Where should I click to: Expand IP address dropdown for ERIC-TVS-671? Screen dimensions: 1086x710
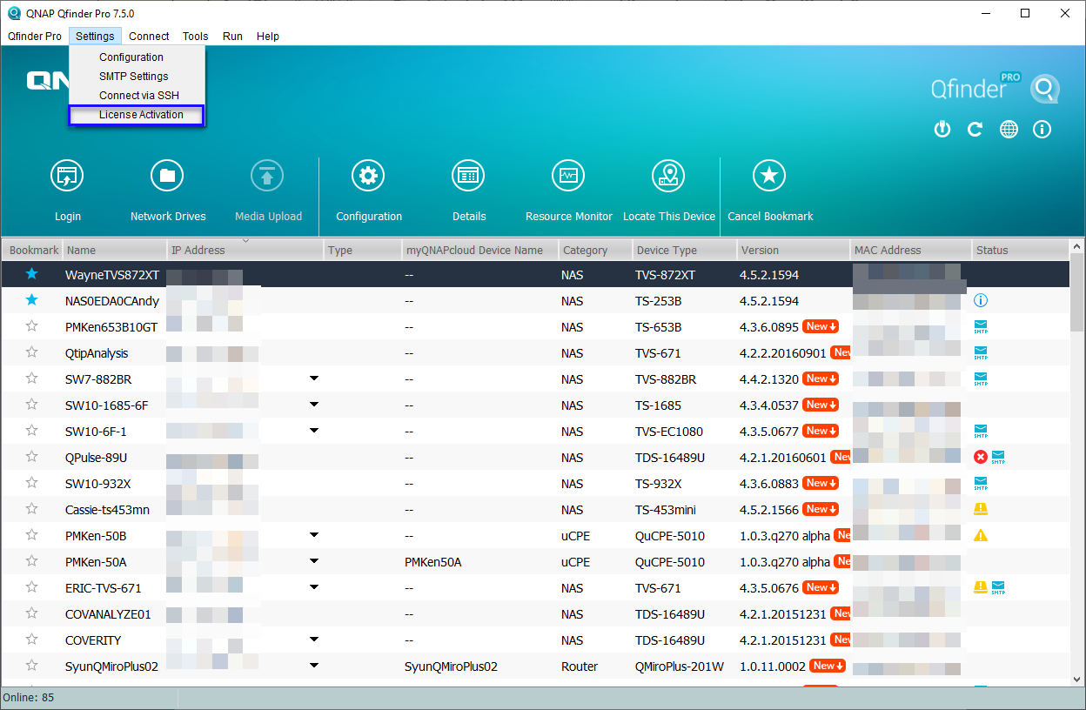click(x=314, y=587)
